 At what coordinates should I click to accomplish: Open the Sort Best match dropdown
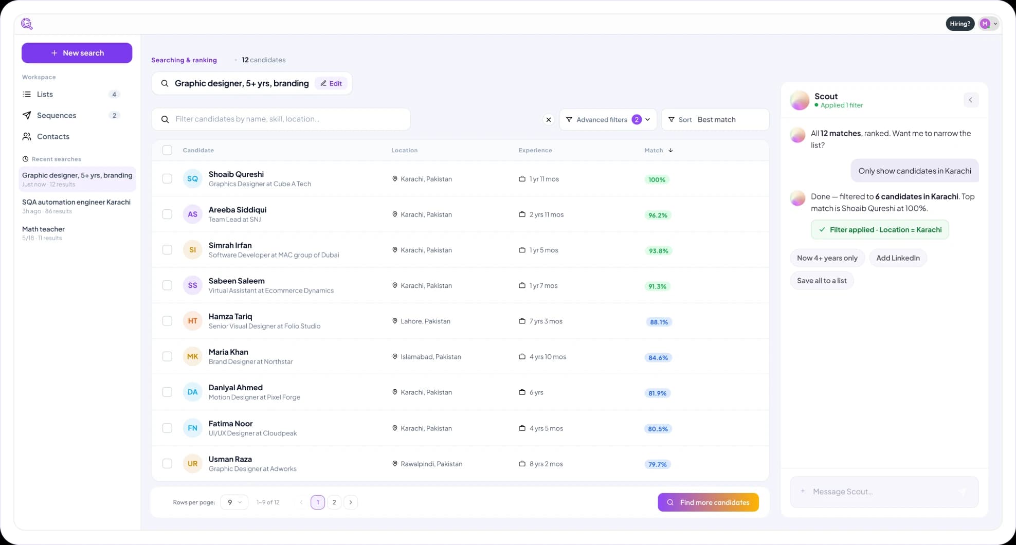tap(715, 119)
